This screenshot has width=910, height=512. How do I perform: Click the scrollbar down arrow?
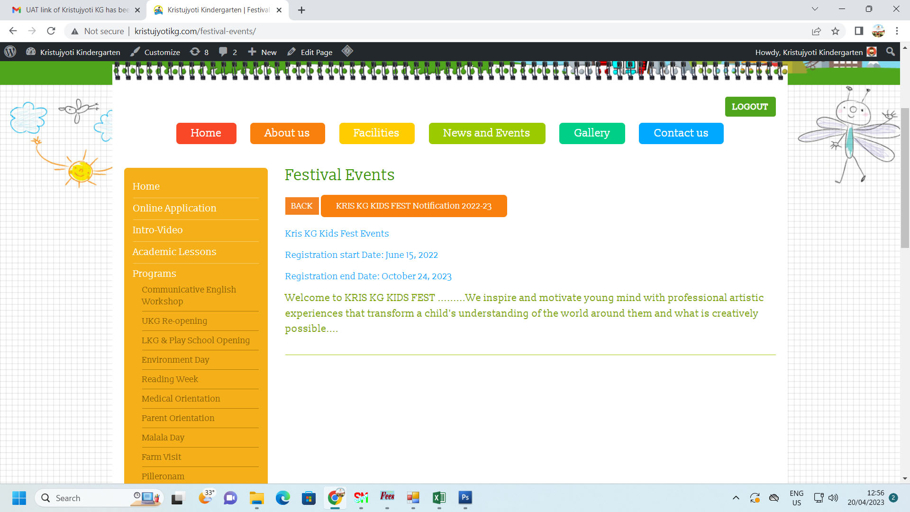point(905,479)
